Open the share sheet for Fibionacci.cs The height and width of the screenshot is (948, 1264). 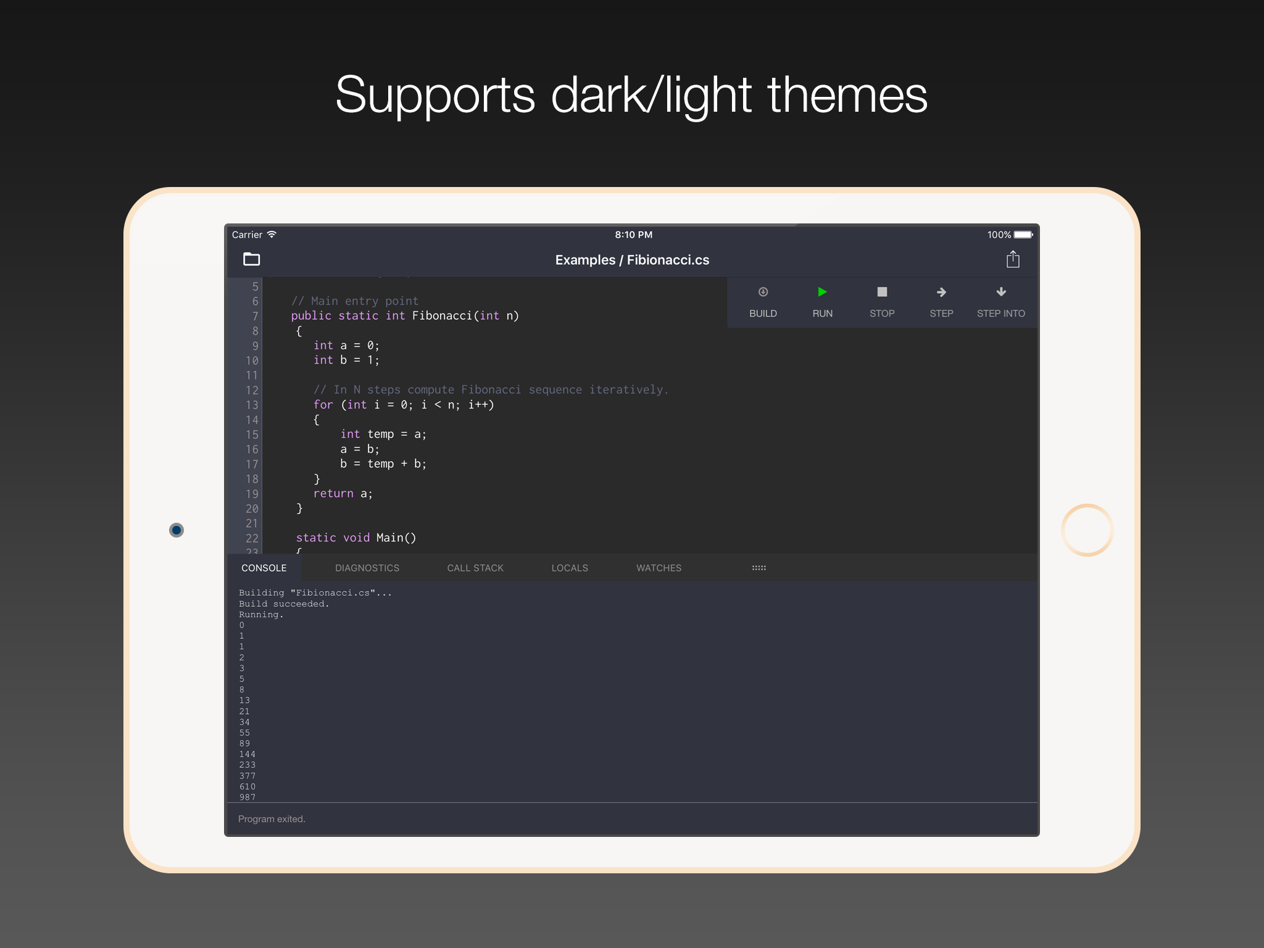1012,260
